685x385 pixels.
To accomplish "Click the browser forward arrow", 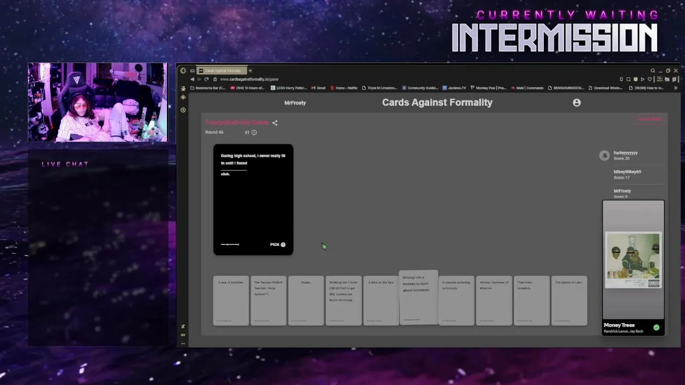I will (199, 79).
